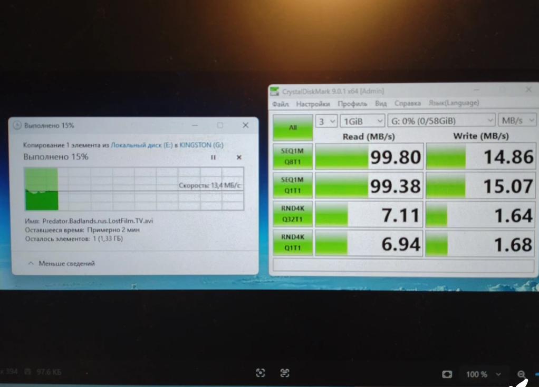Screen dimensions: 539x387
Task: Change the MB/s unit dropdown
Action: [x=517, y=121]
